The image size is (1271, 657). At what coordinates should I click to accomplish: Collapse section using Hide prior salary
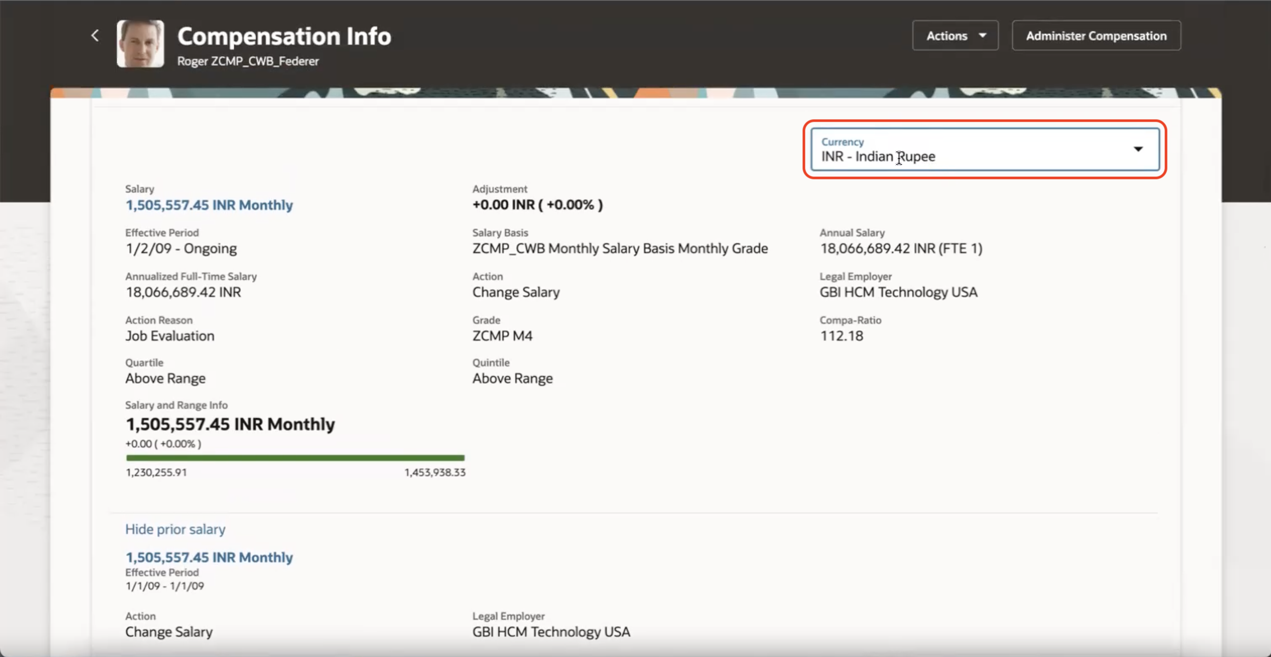point(175,529)
